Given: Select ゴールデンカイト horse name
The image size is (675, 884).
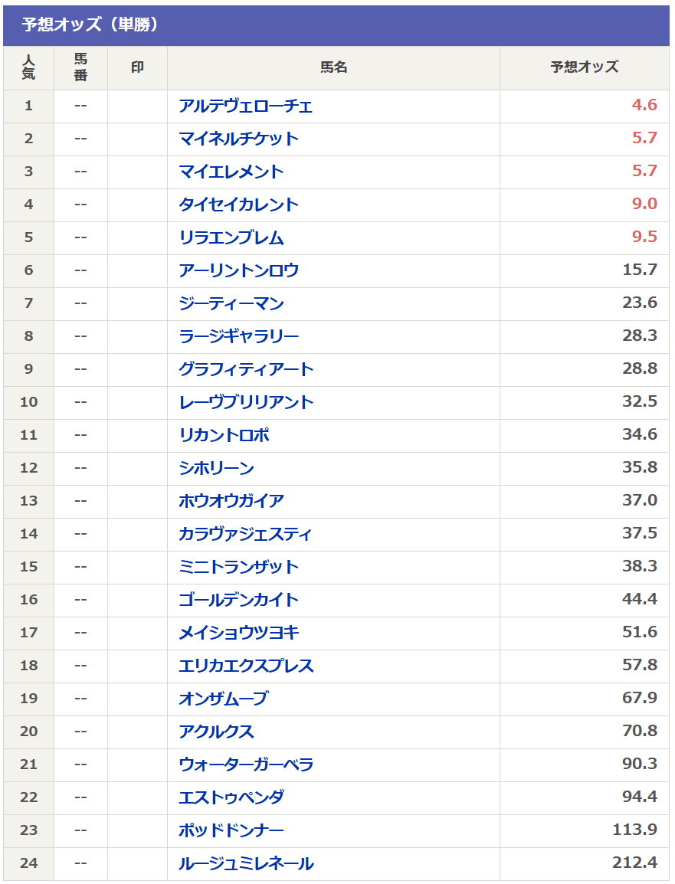Looking at the screenshot, I should coord(238,600).
